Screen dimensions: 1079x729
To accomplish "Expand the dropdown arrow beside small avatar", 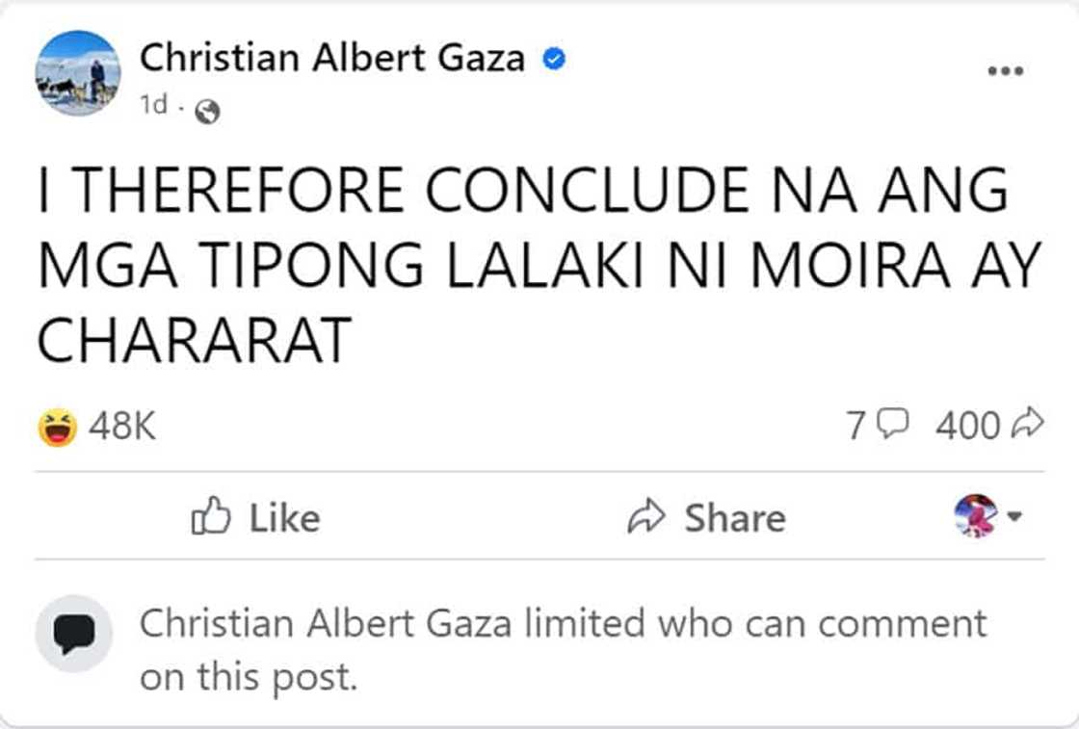I will point(1013,517).
